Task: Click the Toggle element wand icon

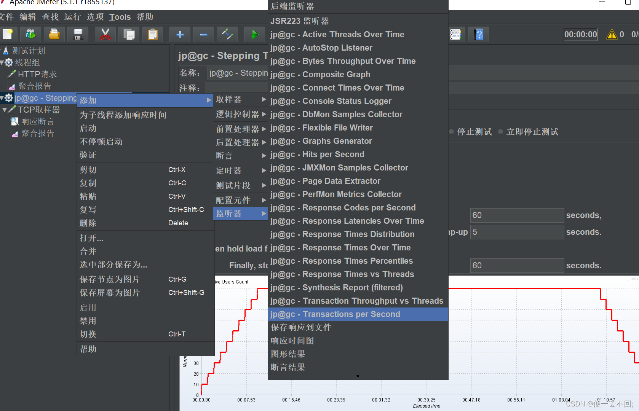Action: point(227,34)
